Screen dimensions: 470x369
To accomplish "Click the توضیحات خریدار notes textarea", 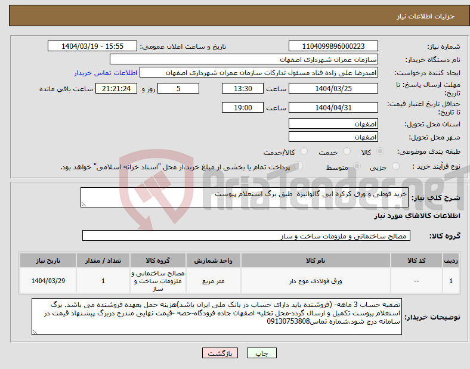I will (217, 317).
